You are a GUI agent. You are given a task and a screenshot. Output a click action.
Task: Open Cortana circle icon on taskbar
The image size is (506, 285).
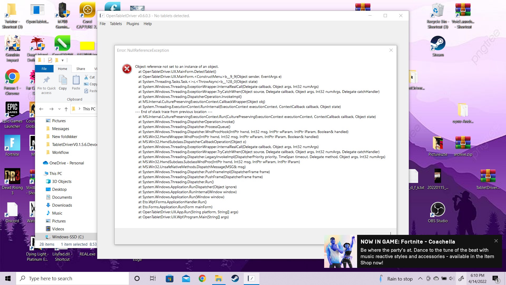(x=137, y=278)
